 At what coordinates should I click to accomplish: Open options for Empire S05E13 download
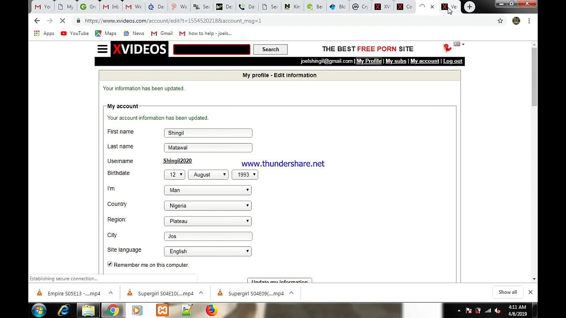point(111,293)
